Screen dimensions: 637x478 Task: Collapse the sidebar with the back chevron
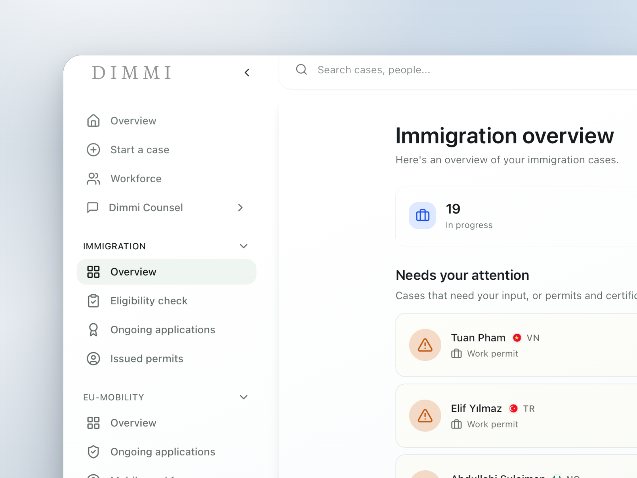[247, 73]
